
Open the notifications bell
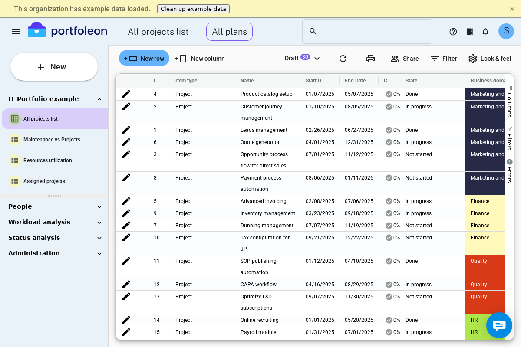pyautogui.click(x=485, y=32)
